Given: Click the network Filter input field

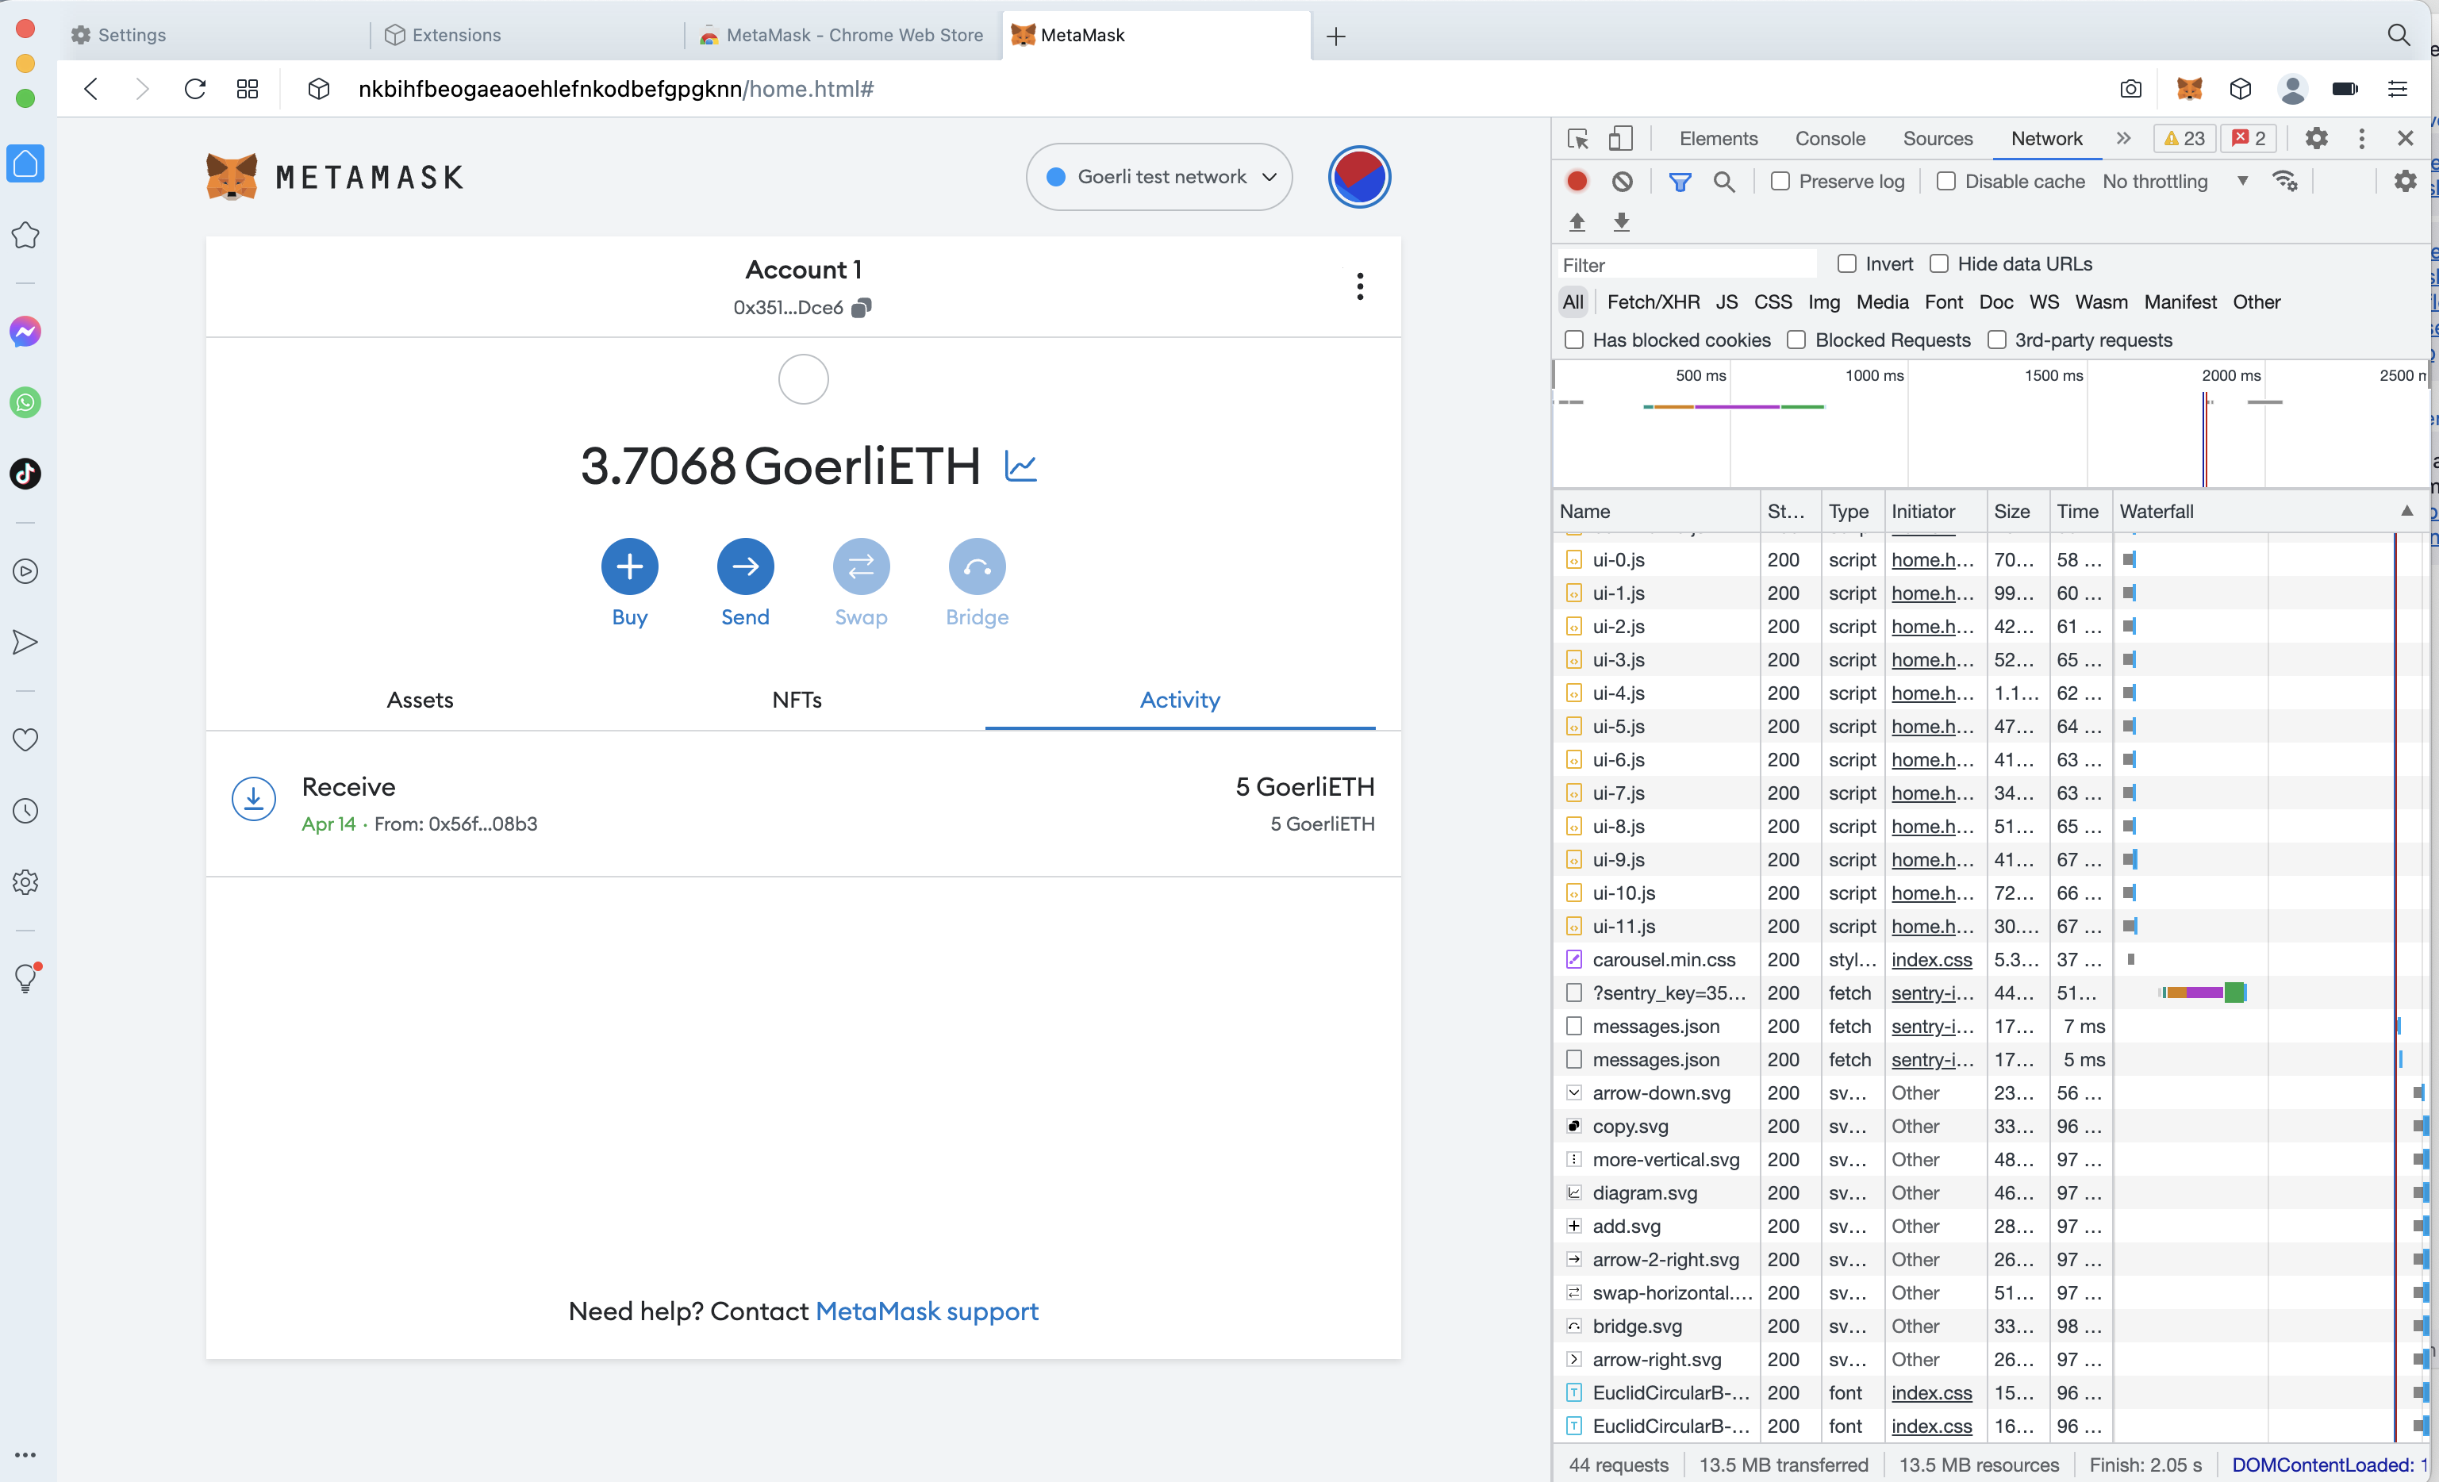Looking at the screenshot, I should [1683, 263].
